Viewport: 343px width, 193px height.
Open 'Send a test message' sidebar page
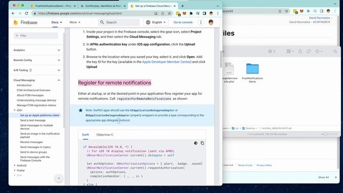[33, 120]
